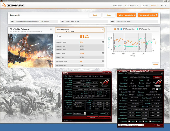This screenshot has height=131, width=170.
Task: Toggle the OpenCL checkbox
Action: click(x=129, y=121)
